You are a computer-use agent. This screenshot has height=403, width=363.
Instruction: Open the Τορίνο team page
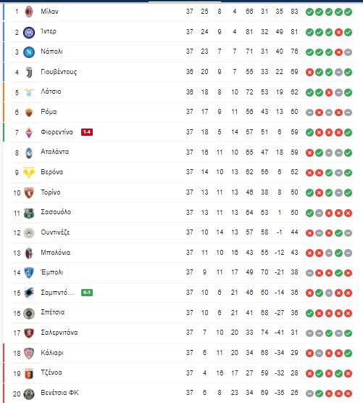(51, 192)
